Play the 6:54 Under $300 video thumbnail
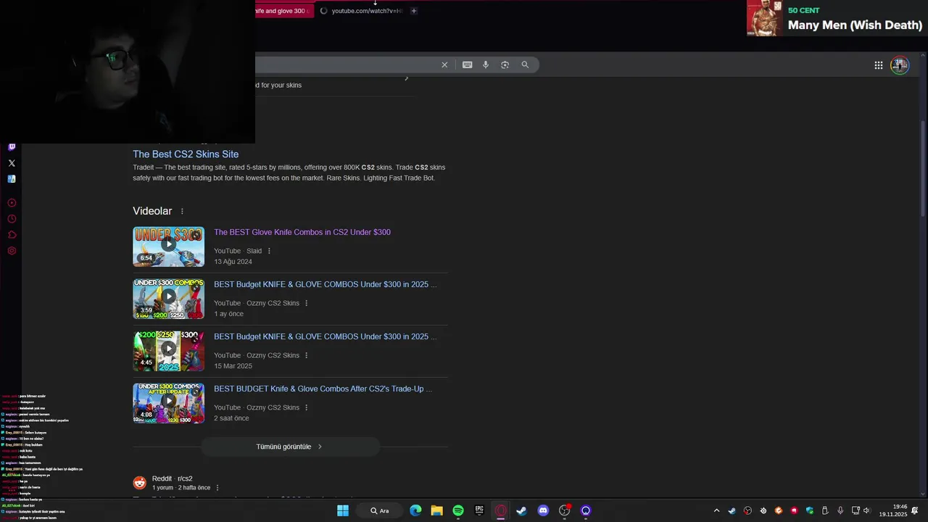This screenshot has width=928, height=522. pyautogui.click(x=168, y=246)
